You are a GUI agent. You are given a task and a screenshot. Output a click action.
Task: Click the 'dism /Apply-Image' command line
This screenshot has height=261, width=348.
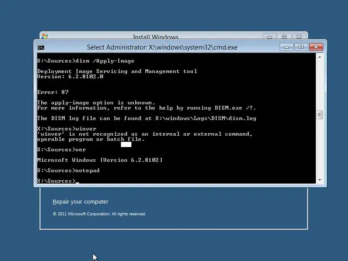coord(86,61)
